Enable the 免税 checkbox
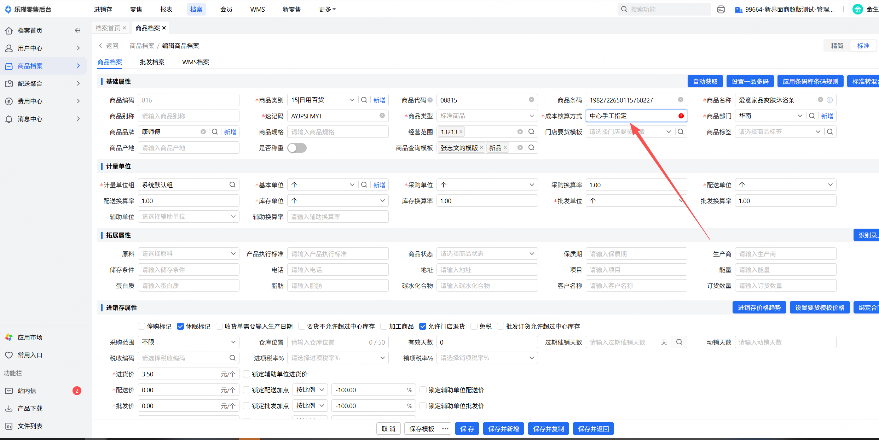 (x=474, y=326)
